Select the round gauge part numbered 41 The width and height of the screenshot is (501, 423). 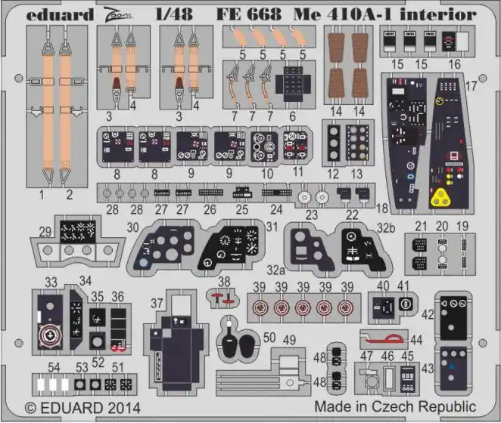[x=406, y=303]
